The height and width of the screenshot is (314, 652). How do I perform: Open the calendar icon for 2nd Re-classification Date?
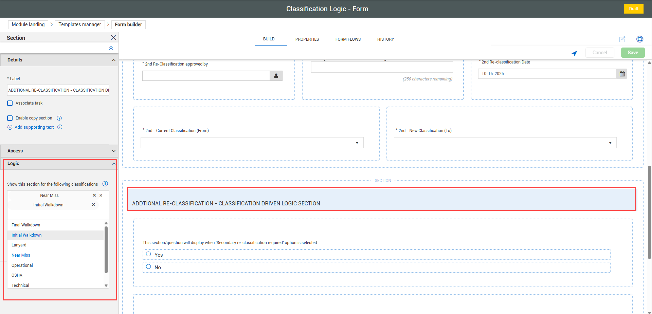pos(622,74)
